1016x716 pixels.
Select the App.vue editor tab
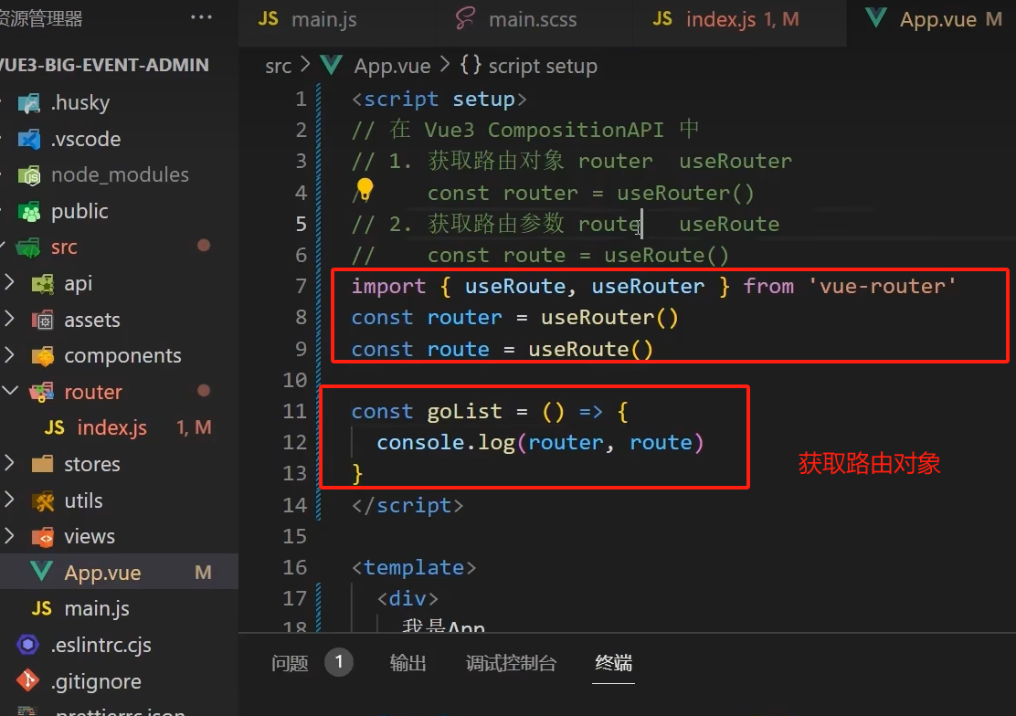click(933, 19)
